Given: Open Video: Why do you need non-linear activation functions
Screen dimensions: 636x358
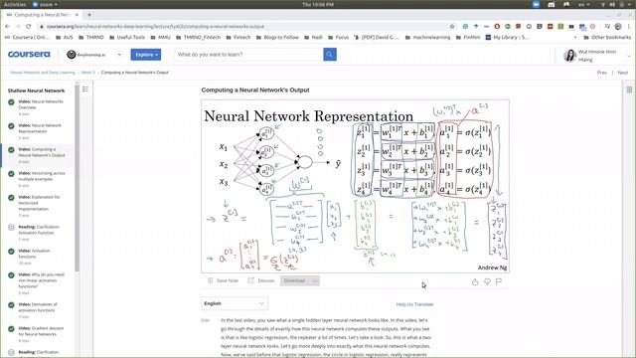Looking at the screenshot, I should (37, 283).
